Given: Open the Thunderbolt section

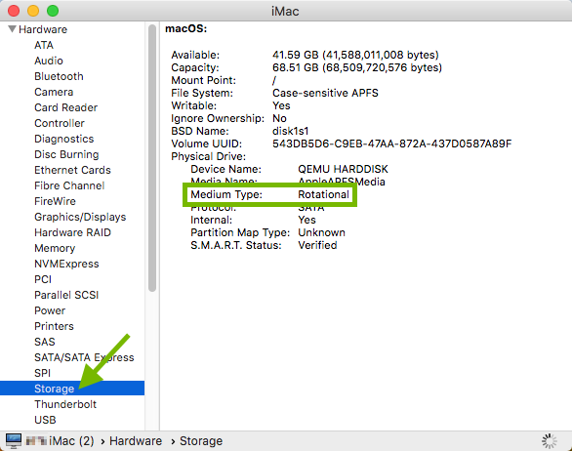Looking at the screenshot, I should [65, 404].
